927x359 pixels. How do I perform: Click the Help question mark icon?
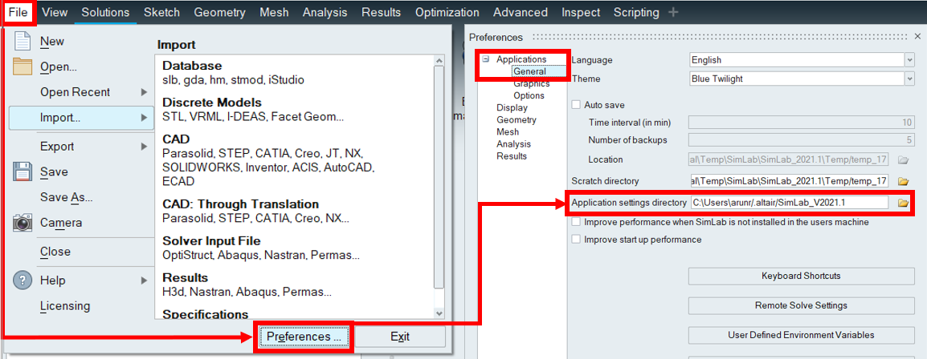click(x=23, y=280)
